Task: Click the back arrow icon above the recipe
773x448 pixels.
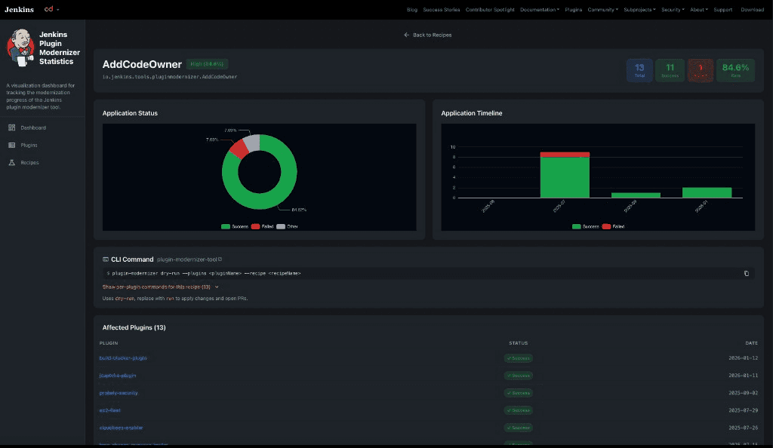Action: 407,35
